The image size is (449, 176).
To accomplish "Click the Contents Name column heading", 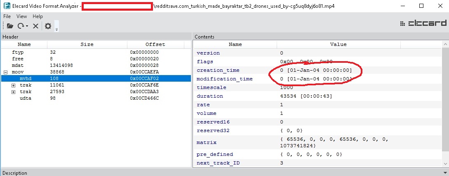I will 235,44.
